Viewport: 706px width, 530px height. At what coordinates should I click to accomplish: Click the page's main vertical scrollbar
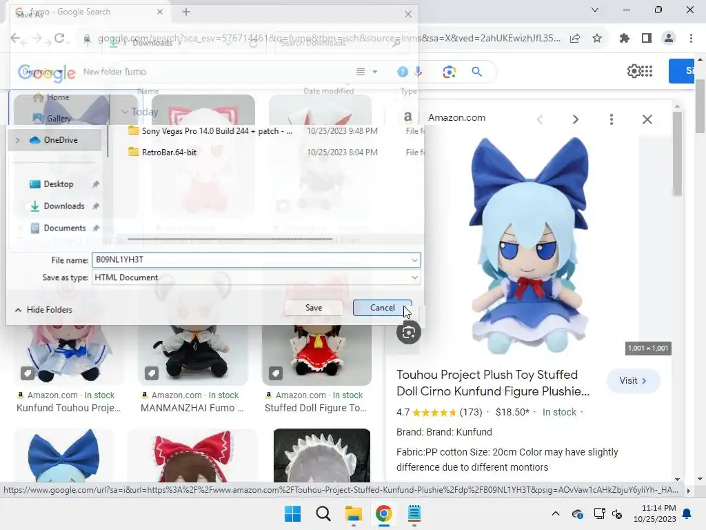[700, 106]
